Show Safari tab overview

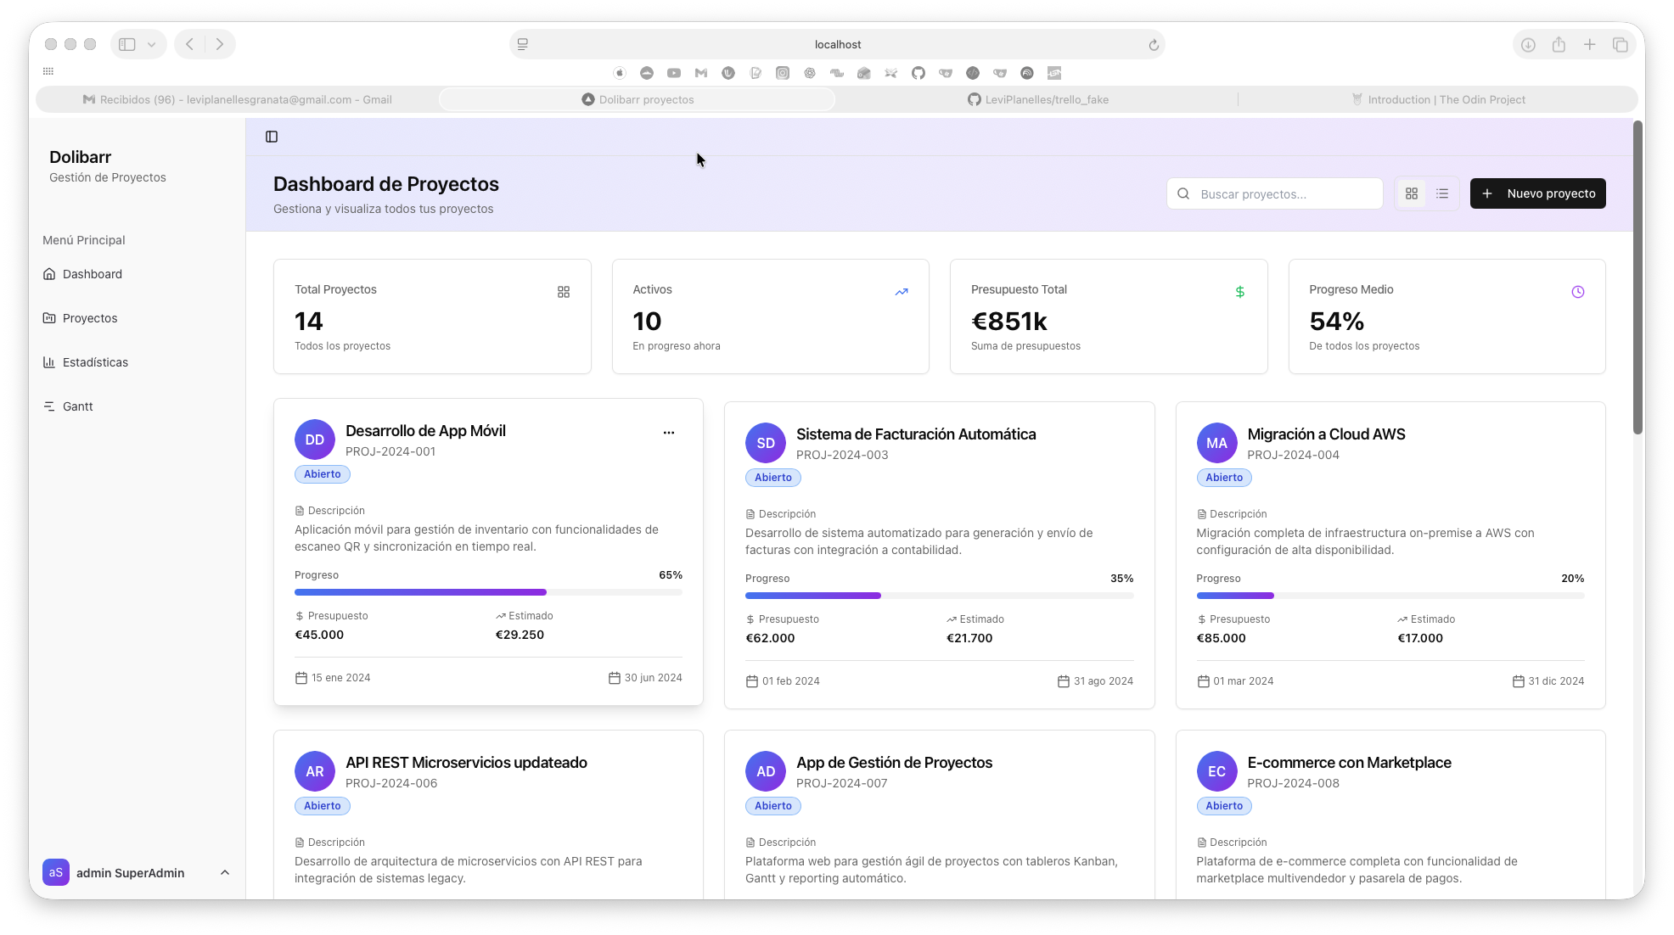click(x=1620, y=44)
